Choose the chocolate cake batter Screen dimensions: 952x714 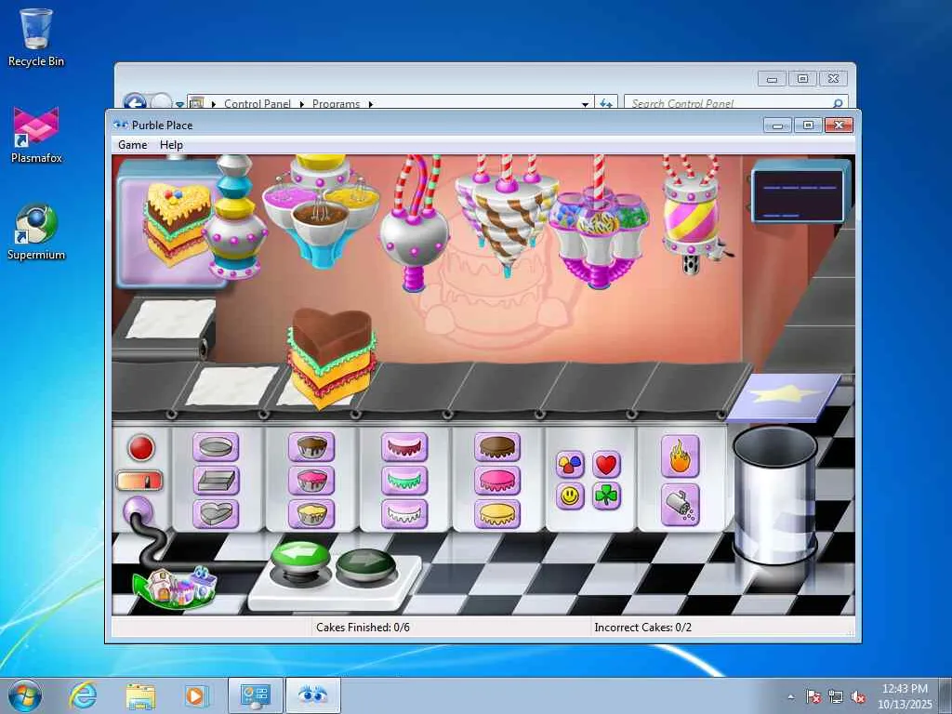[311, 447]
